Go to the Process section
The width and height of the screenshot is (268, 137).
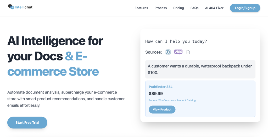[161, 8]
